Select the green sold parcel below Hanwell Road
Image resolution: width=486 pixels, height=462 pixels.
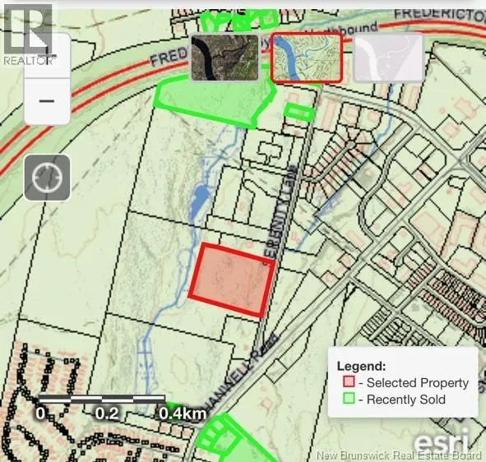(233, 440)
